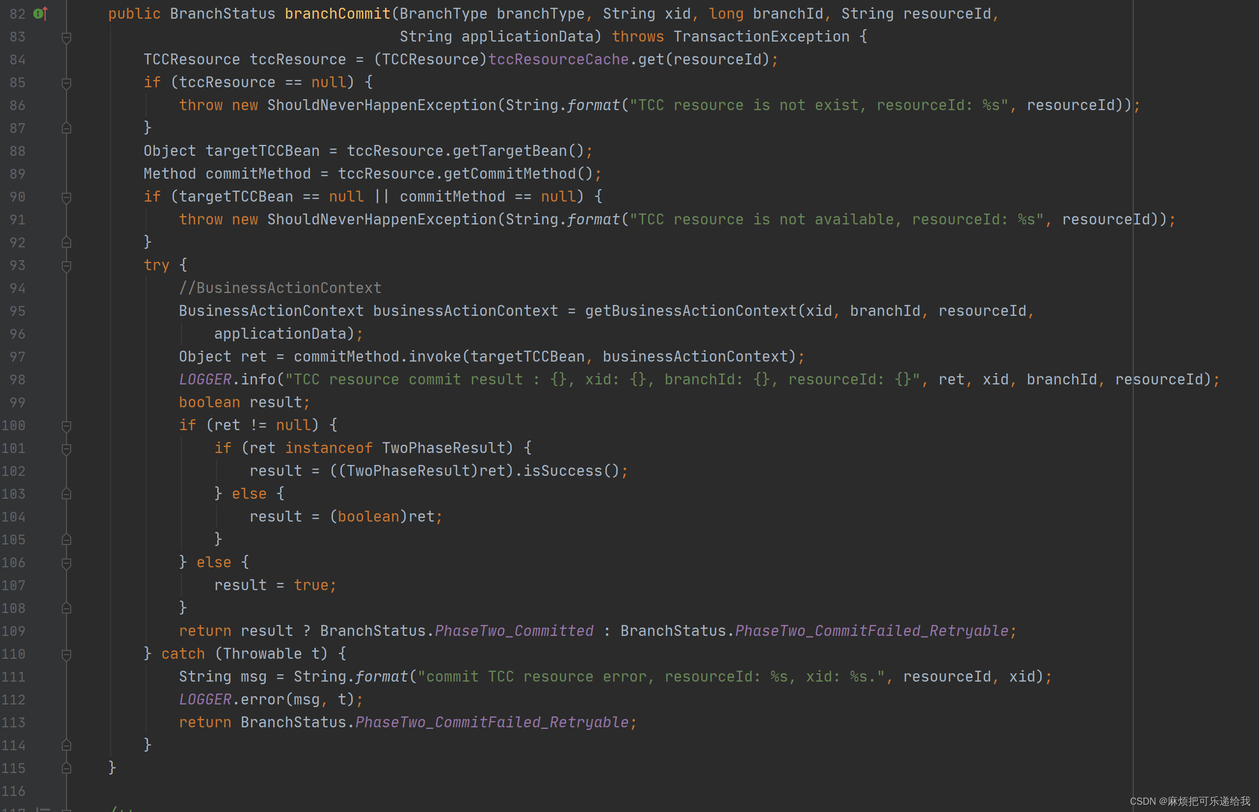Click ShouldNeverHappenException on line 86

point(382,105)
